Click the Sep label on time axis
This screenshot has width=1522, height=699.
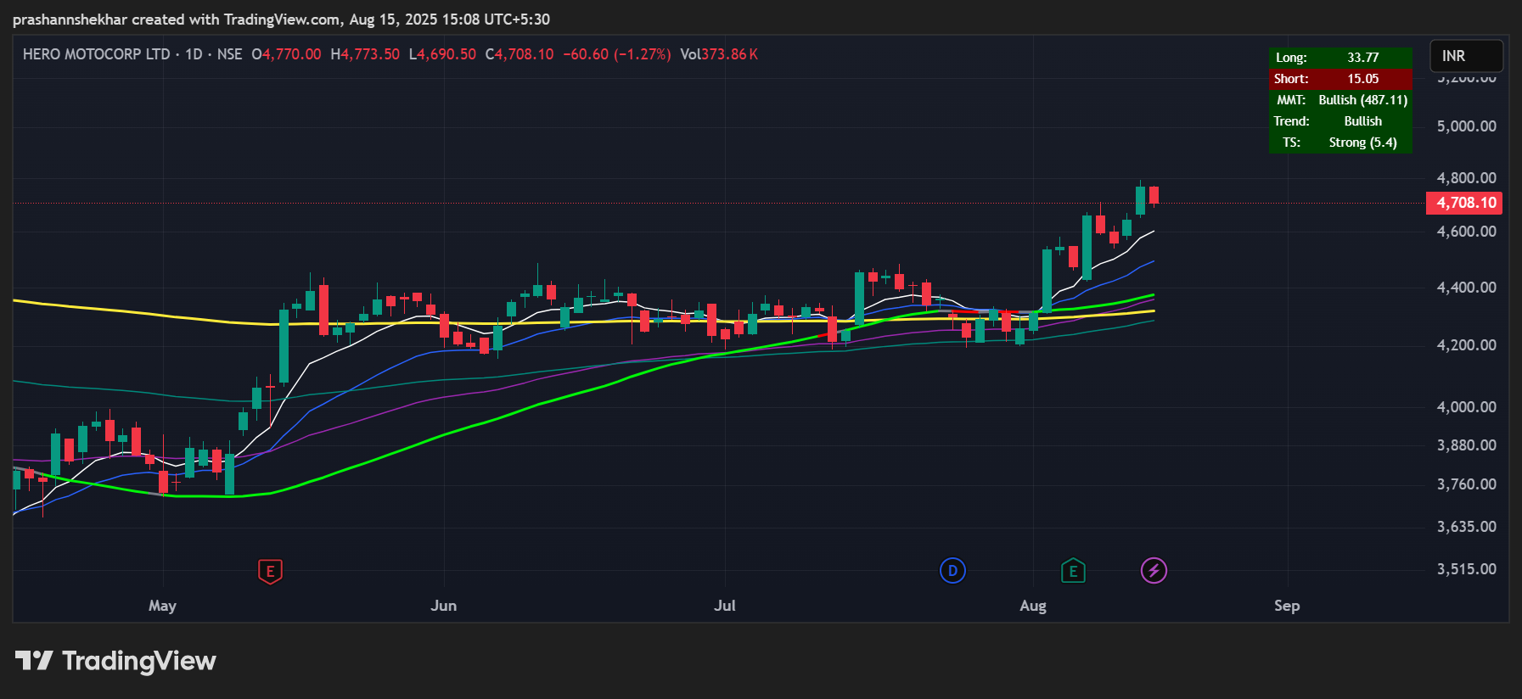[1287, 606]
